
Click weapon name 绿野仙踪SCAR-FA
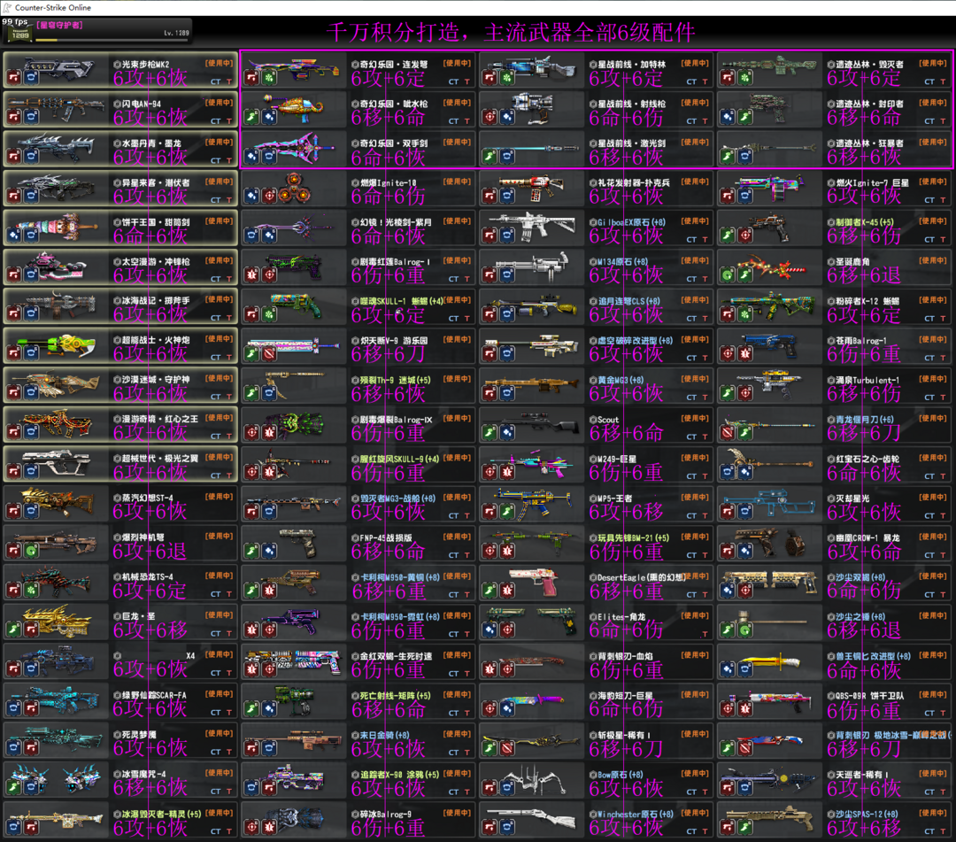point(154,695)
